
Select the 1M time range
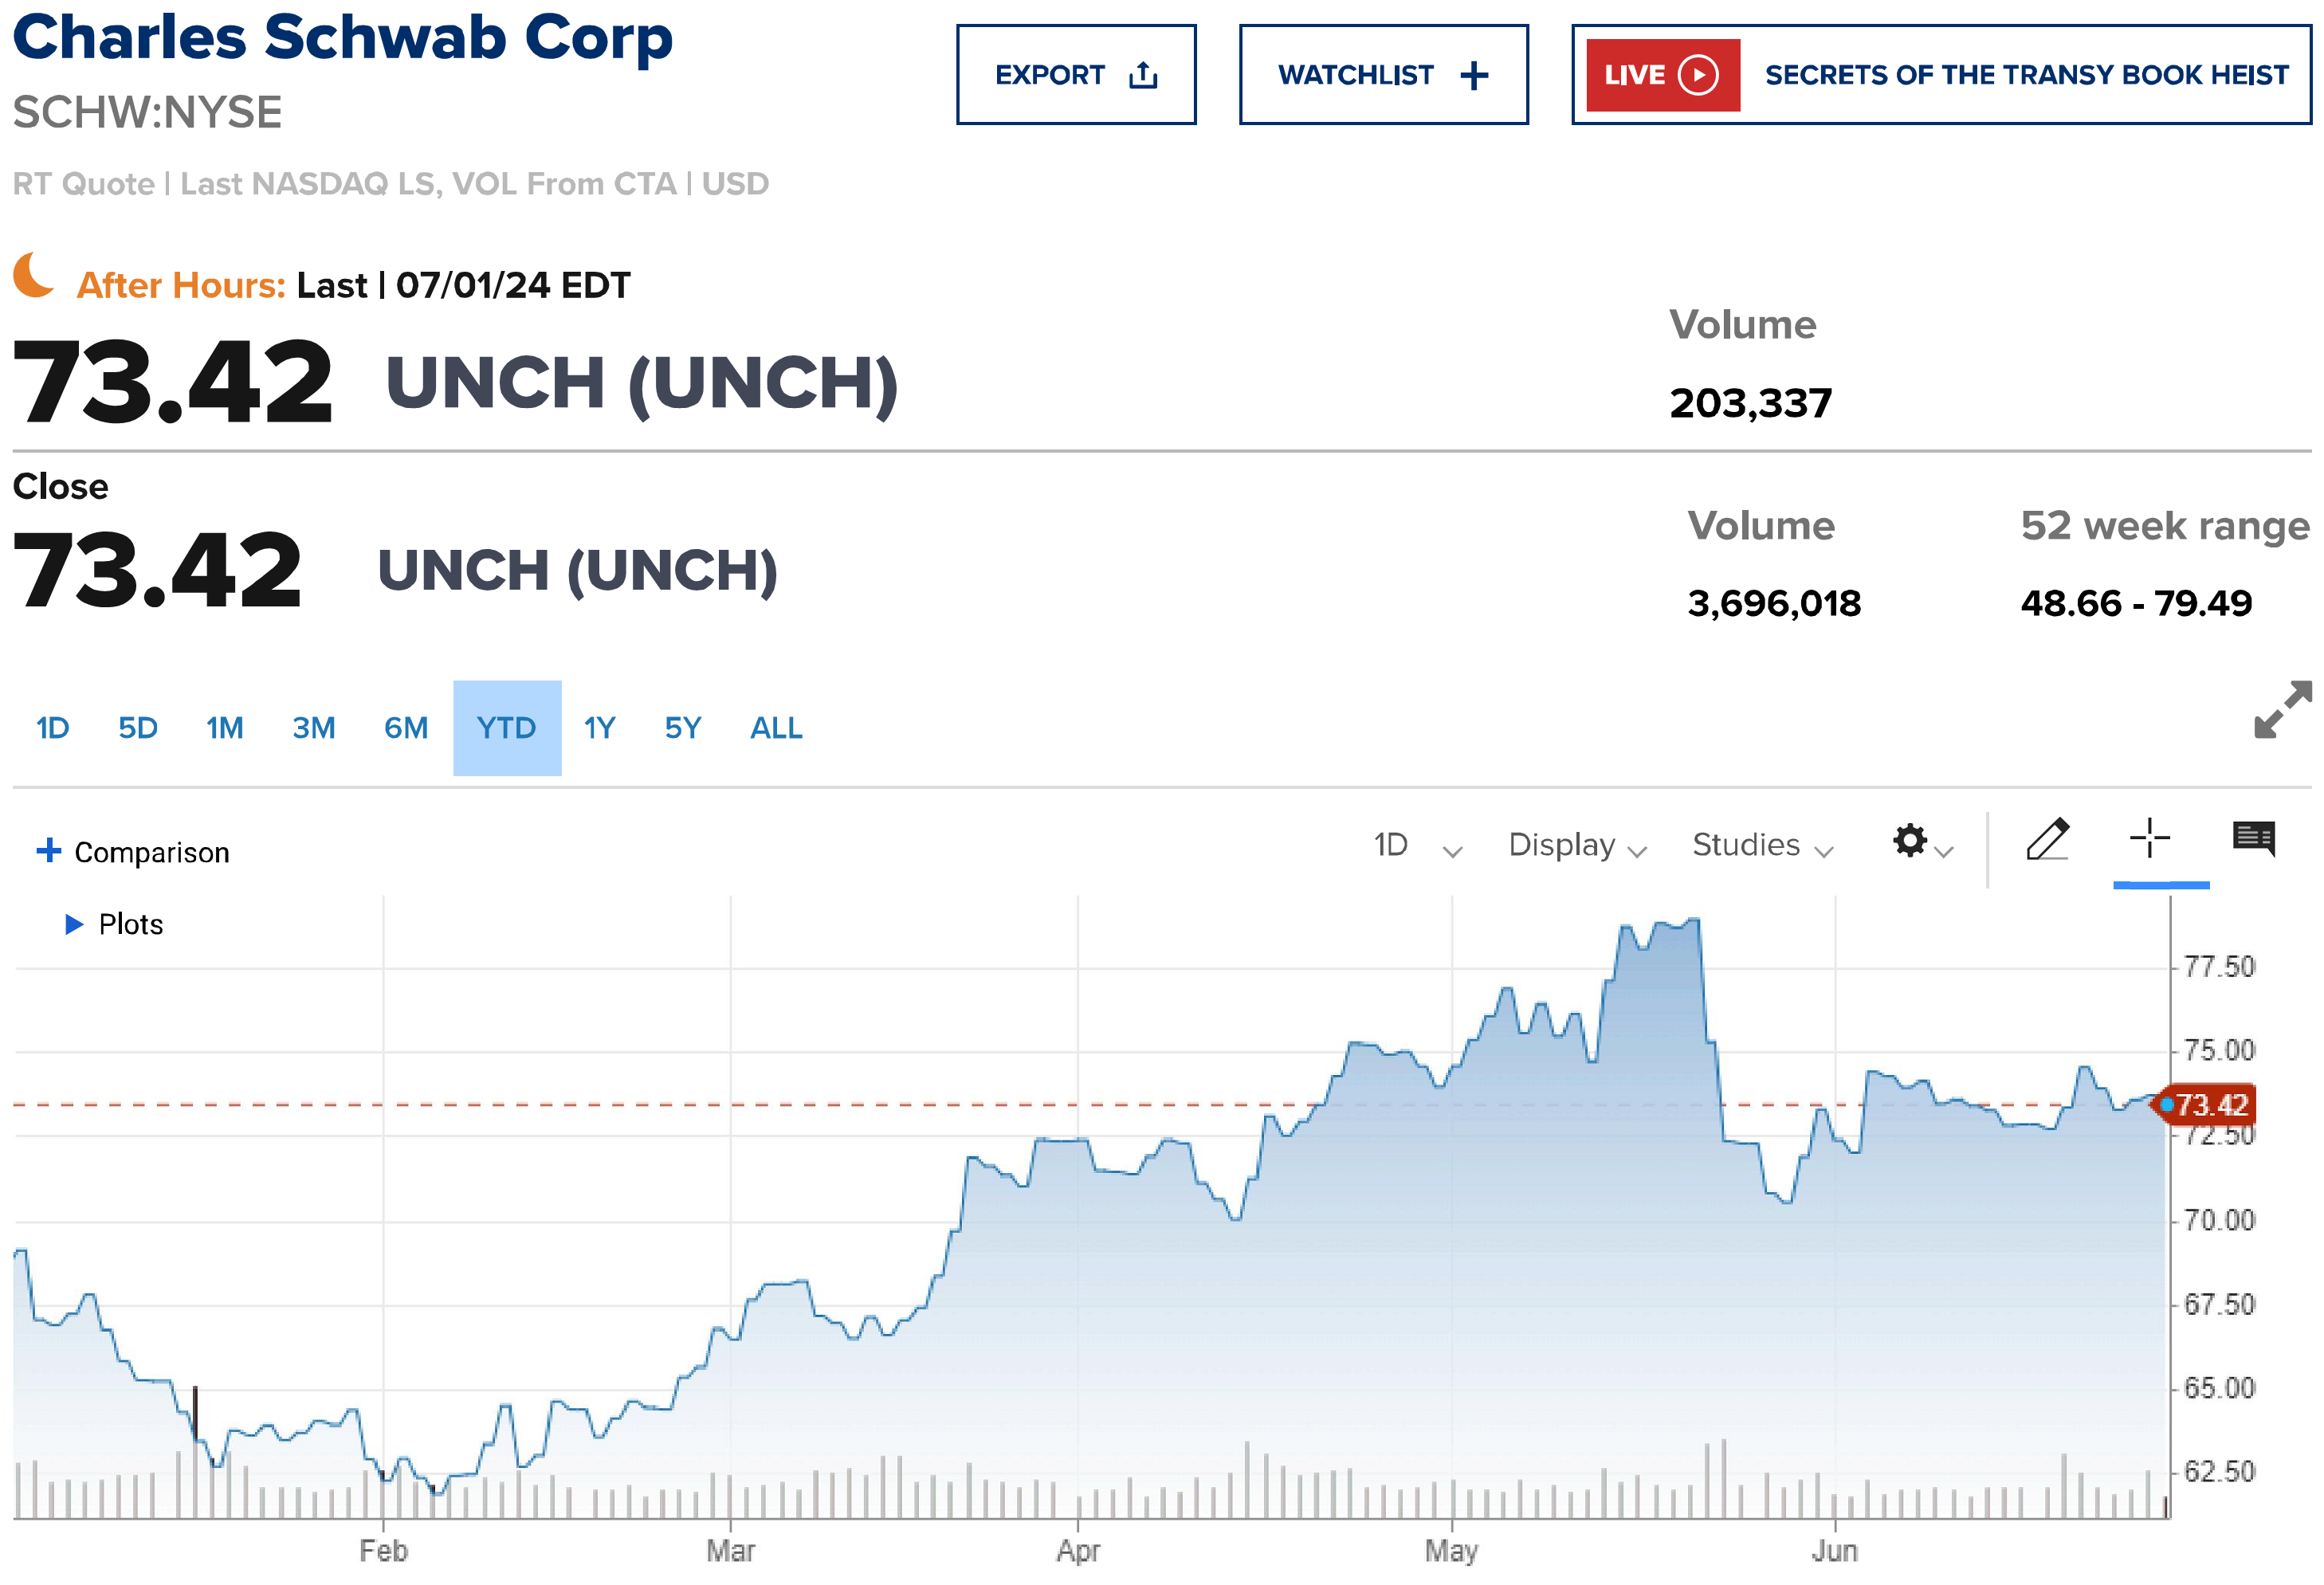coord(225,728)
